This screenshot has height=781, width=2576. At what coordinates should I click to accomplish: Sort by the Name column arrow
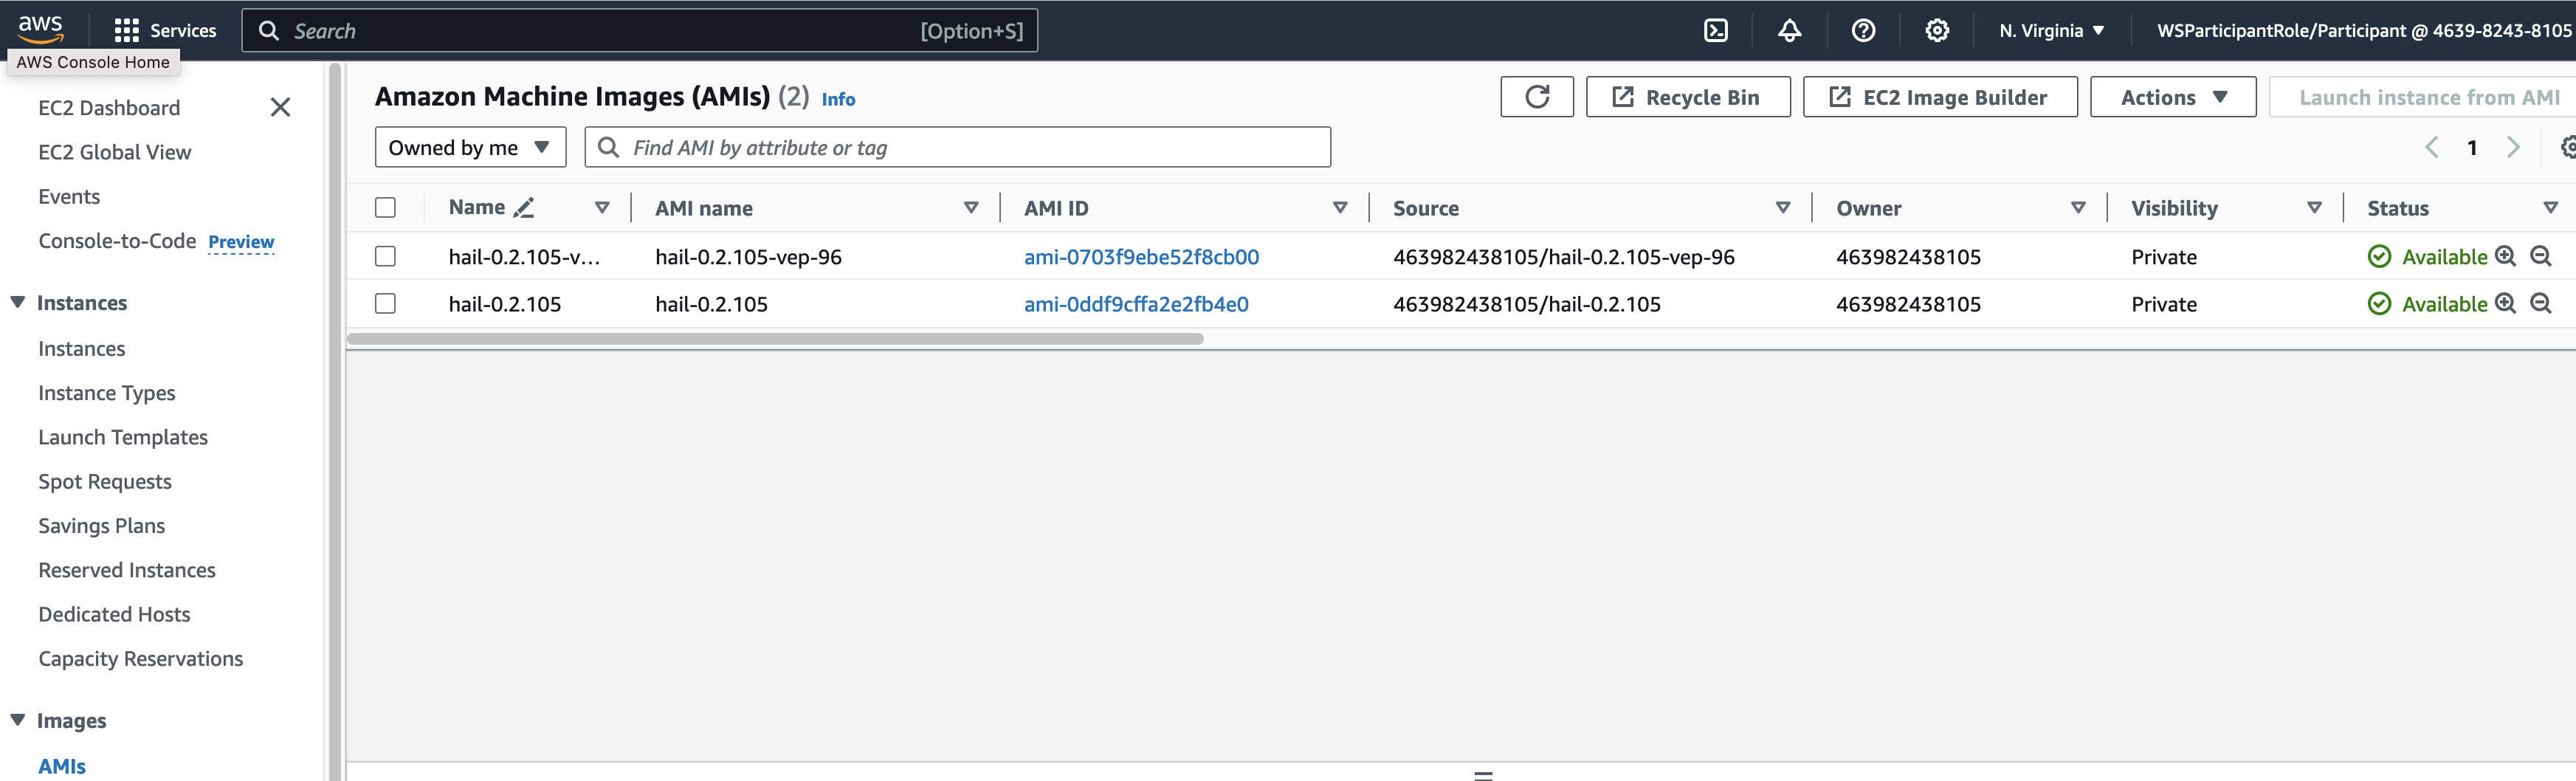coord(602,207)
